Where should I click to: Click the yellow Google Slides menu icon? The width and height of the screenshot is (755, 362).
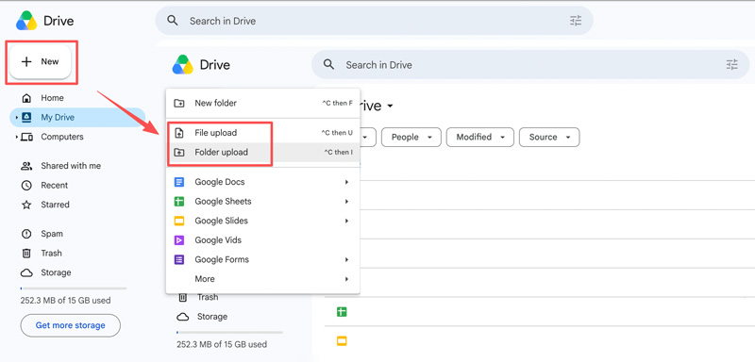coord(179,222)
